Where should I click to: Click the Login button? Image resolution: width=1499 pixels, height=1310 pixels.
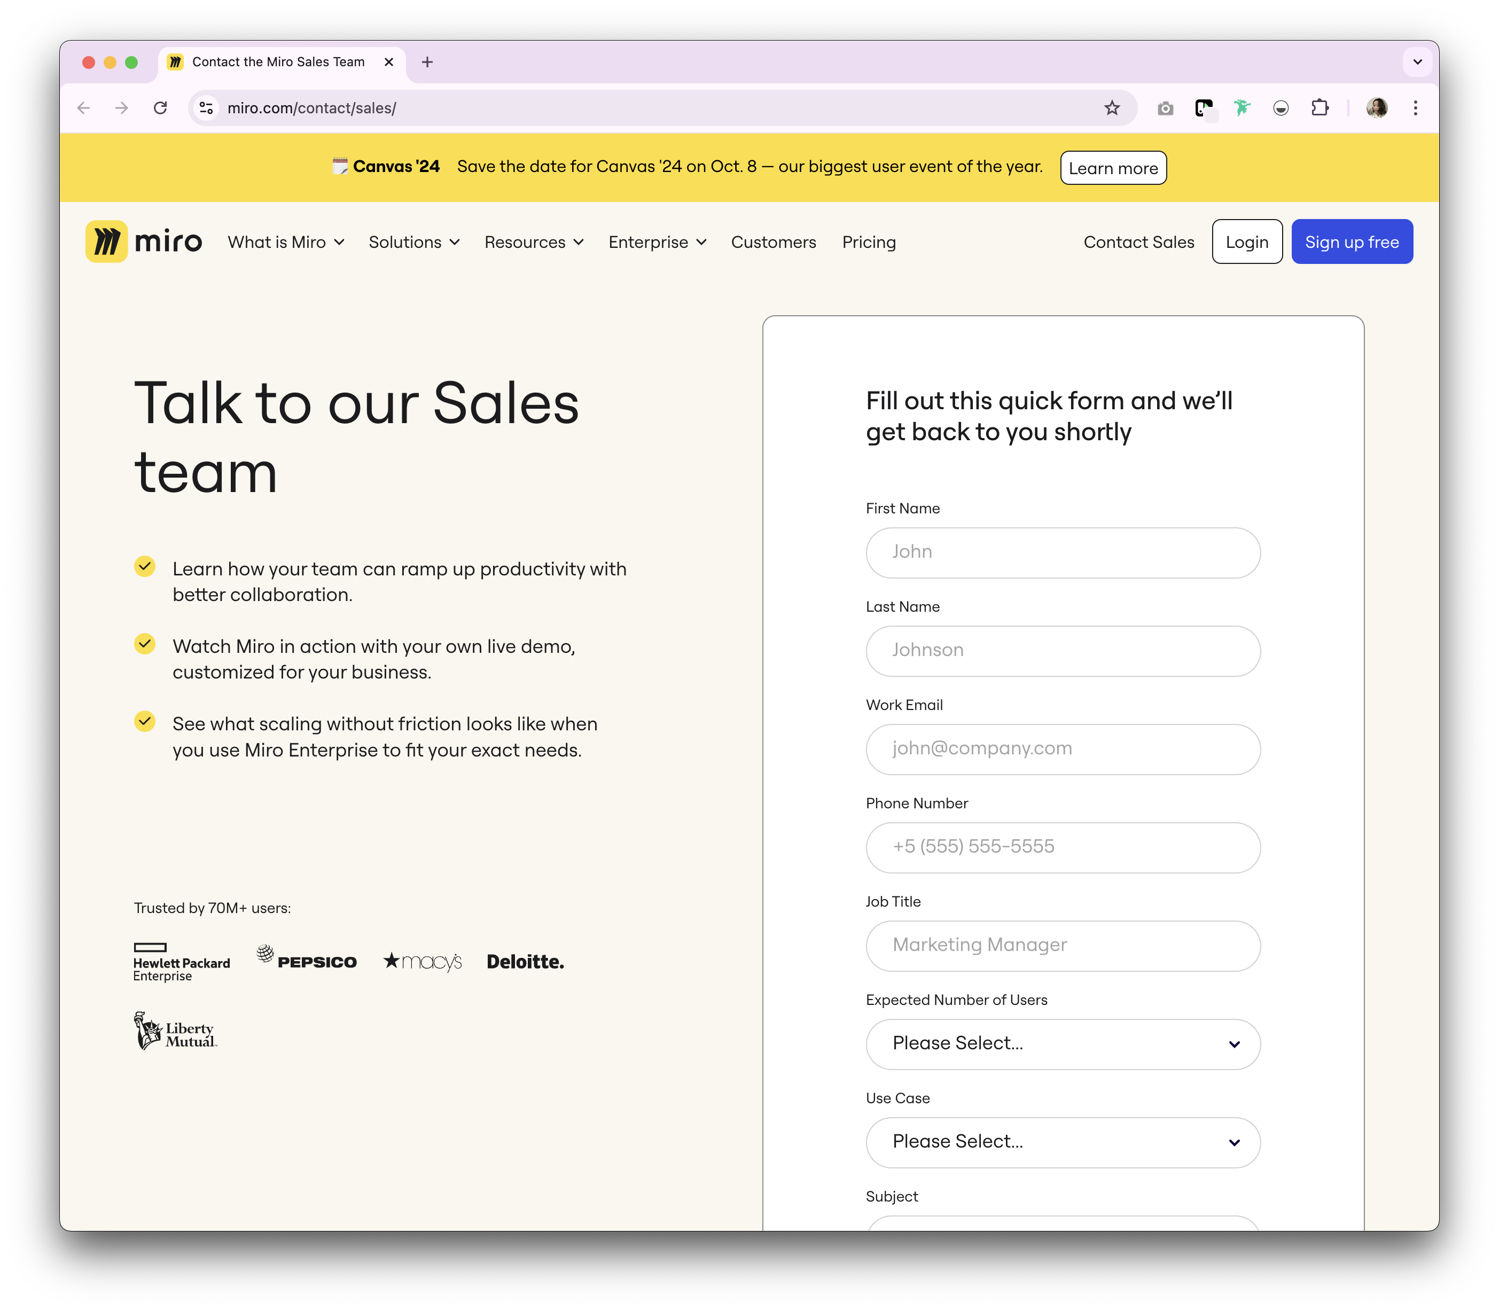coord(1246,242)
